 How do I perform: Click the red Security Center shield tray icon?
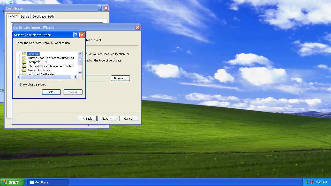point(312,182)
